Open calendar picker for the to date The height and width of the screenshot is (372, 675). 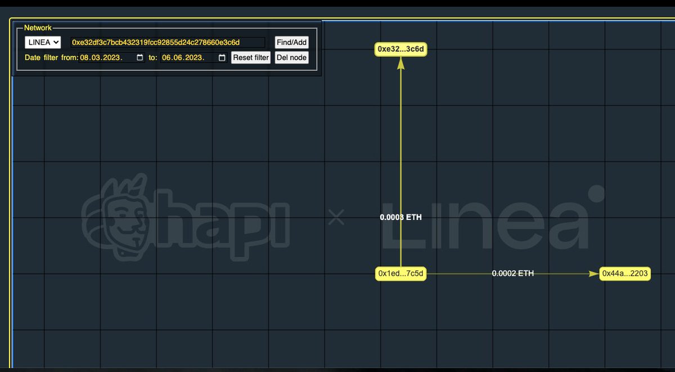(222, 57)
